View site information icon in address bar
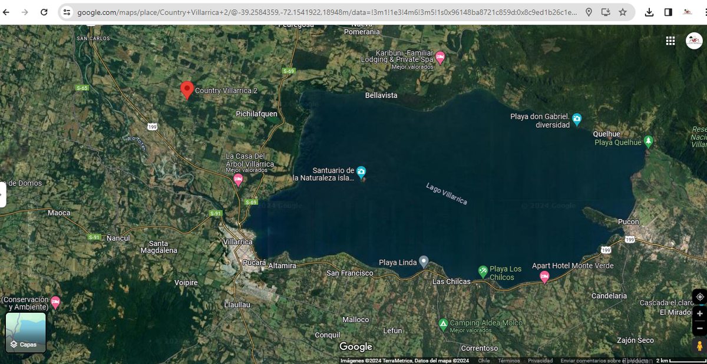Screen dimensions: 707x364 point(67,12)
